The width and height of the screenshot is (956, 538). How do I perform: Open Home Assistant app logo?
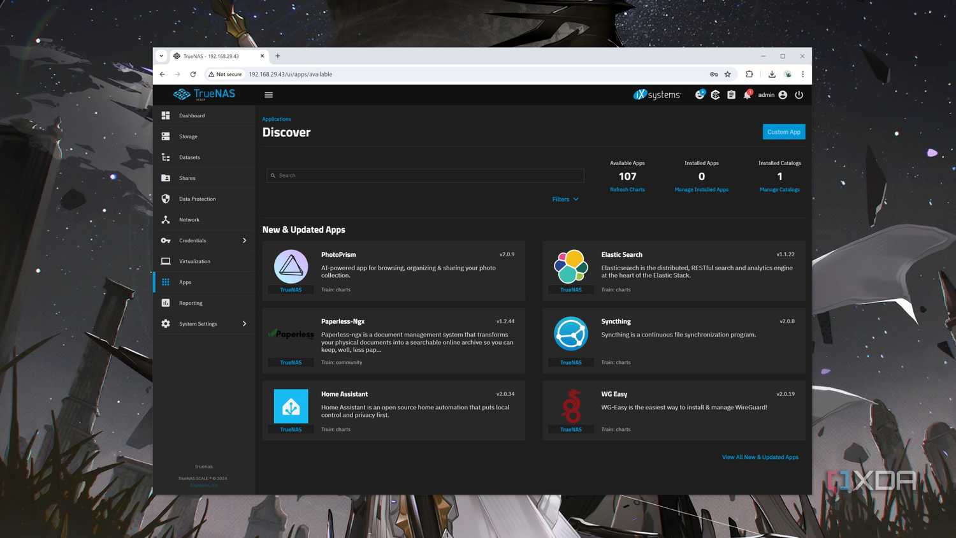(x=291, y=406)
